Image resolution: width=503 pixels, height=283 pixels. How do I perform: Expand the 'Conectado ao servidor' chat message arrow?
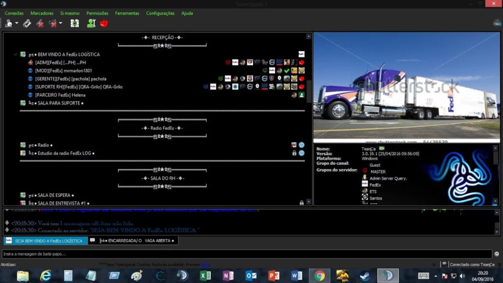click(7, 230)
